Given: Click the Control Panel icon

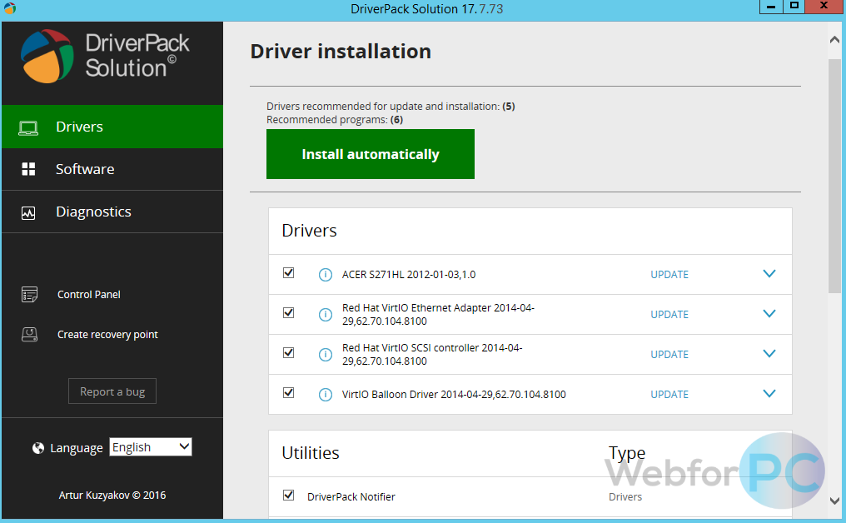Looking at the screenshot, I should pyautogui.click(x=29, y=294).
